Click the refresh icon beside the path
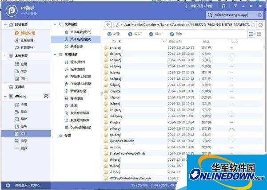The height and width of the screenshot is (190, 267). [260, 25]
